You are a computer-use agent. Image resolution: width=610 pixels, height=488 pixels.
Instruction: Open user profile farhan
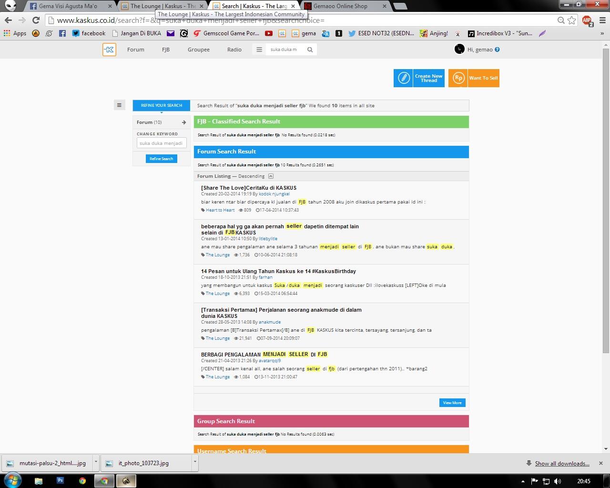[x=265, y=277]
